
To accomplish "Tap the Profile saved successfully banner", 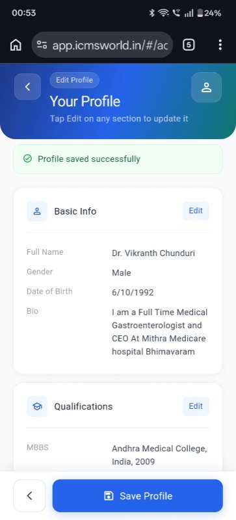I will tap(118, 159).
